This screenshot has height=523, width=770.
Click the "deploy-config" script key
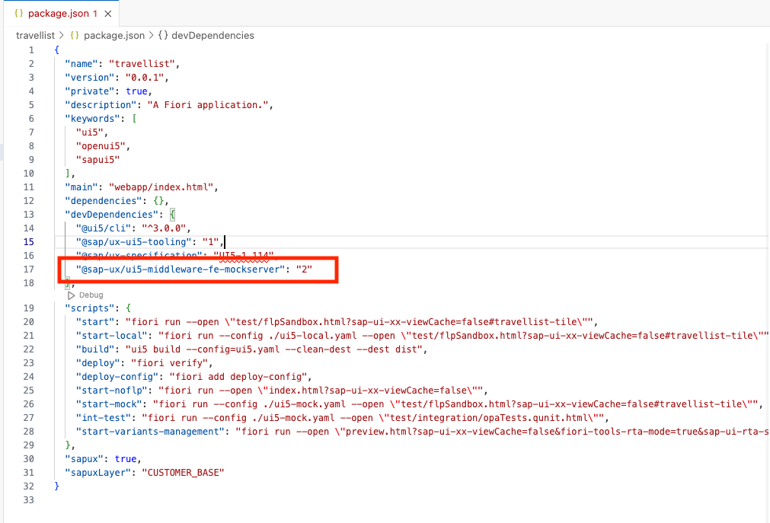coord(117,377)
